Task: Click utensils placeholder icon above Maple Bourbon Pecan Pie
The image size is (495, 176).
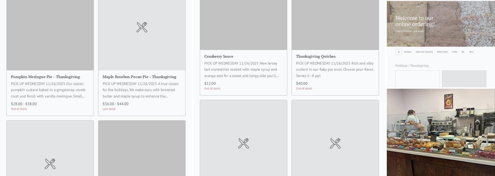Action: (142, 27)
